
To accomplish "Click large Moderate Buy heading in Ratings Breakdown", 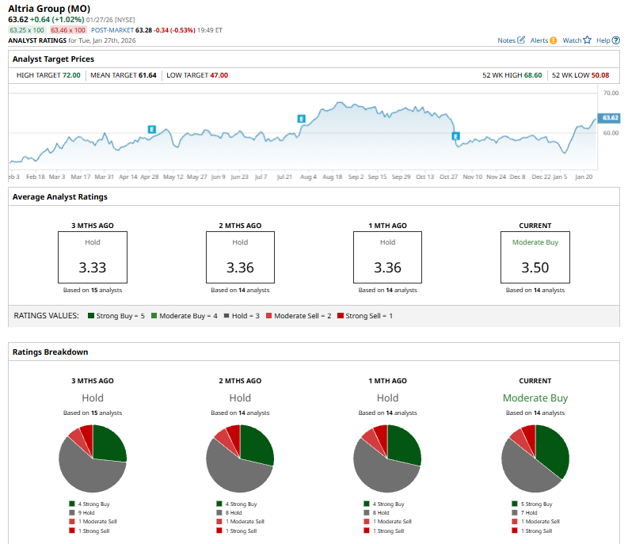I will coord(535,398).
